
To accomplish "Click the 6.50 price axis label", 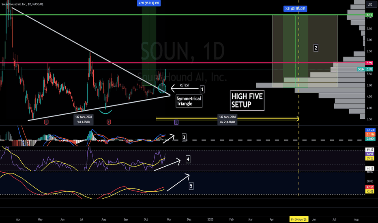I will pyautogui.click(x=369, y=51).
